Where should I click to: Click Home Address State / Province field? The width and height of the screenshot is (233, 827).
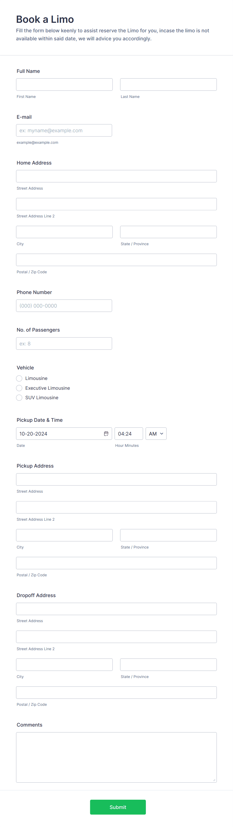pyautogui.click(x=168, y=232)
